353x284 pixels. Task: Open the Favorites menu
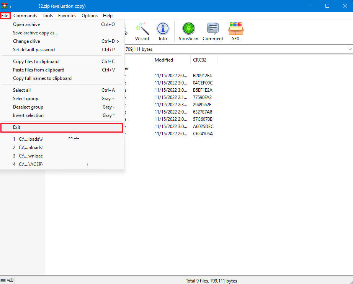[67, 16]
